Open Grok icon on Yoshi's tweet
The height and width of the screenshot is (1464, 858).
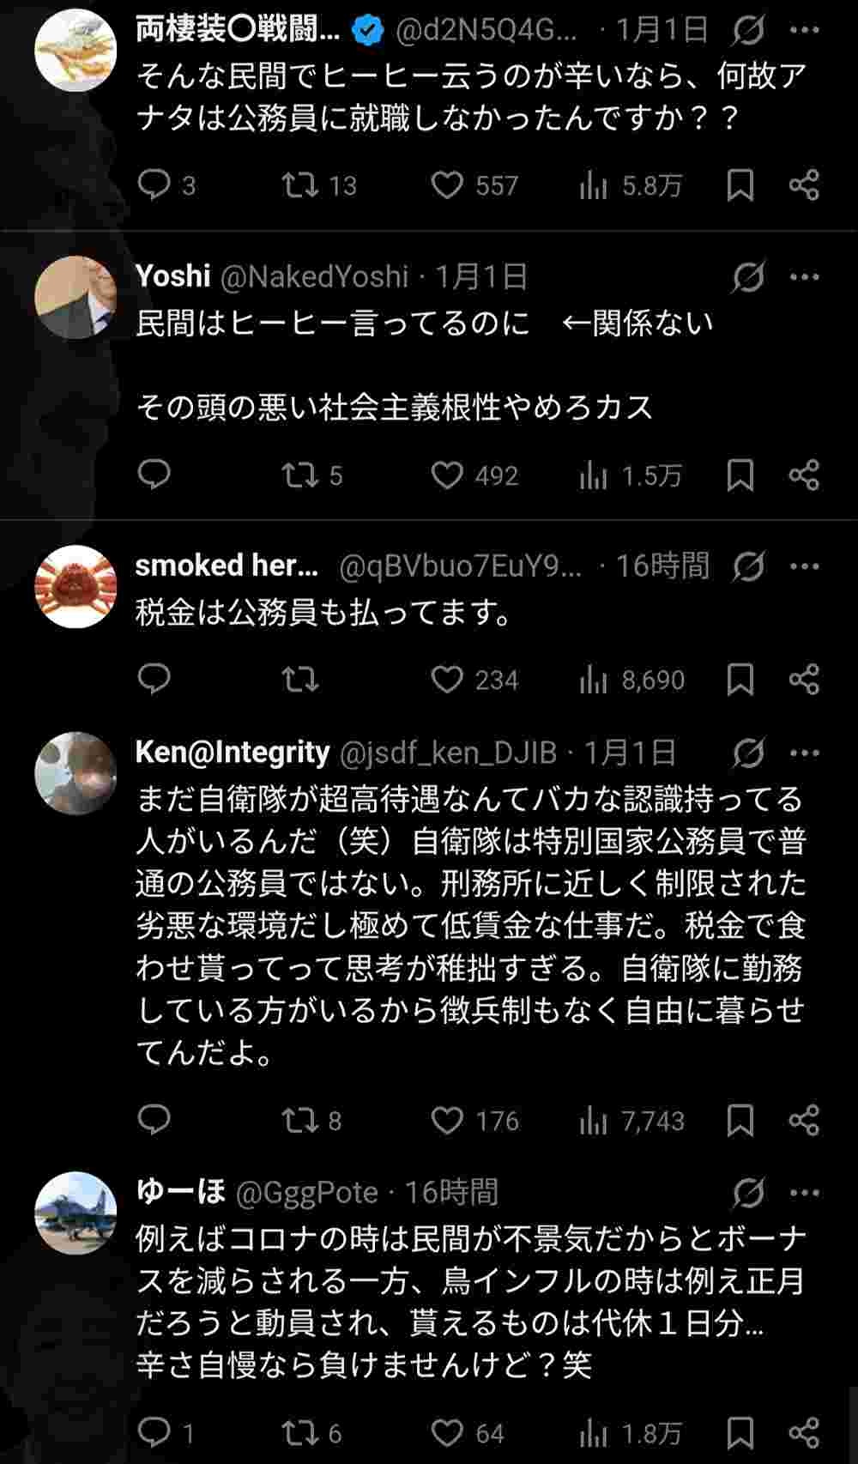[748, 277]
